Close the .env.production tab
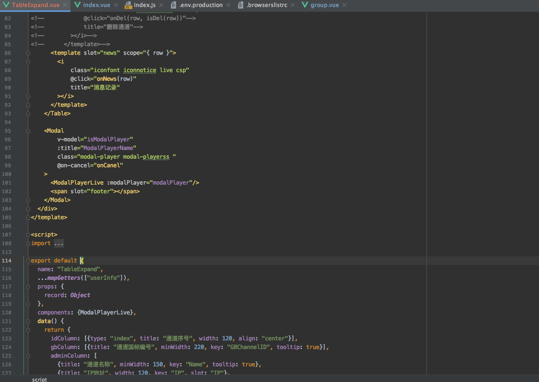Viewport: 539px width, 382px height. click(x=228, y=5)
